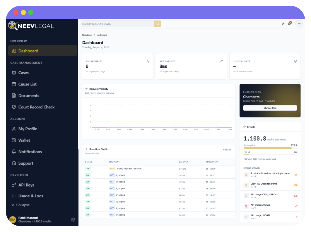
Task: Select the POST /api/v1/case-search row
Action: click(159, 169)
